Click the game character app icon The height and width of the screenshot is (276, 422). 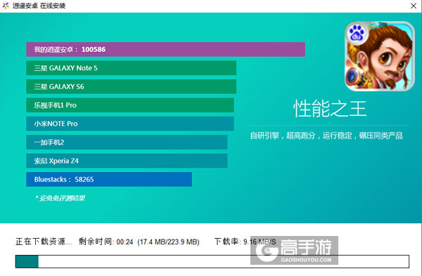(x=380, y=56)
